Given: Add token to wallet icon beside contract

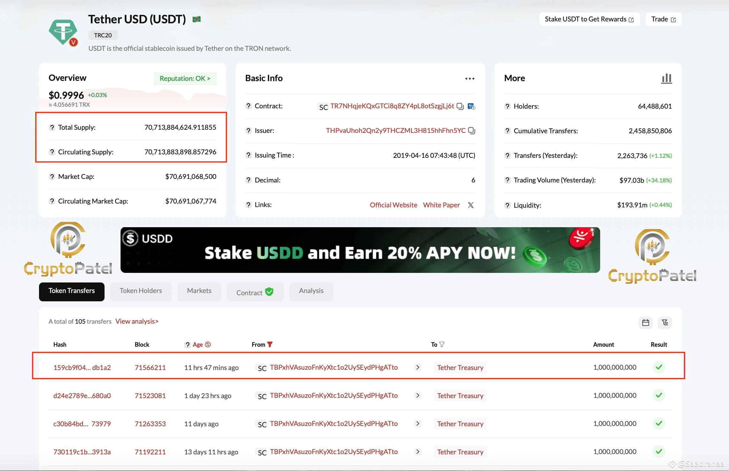Looking at the screenshot, I should pyautogui.click(x=471, y=106).
